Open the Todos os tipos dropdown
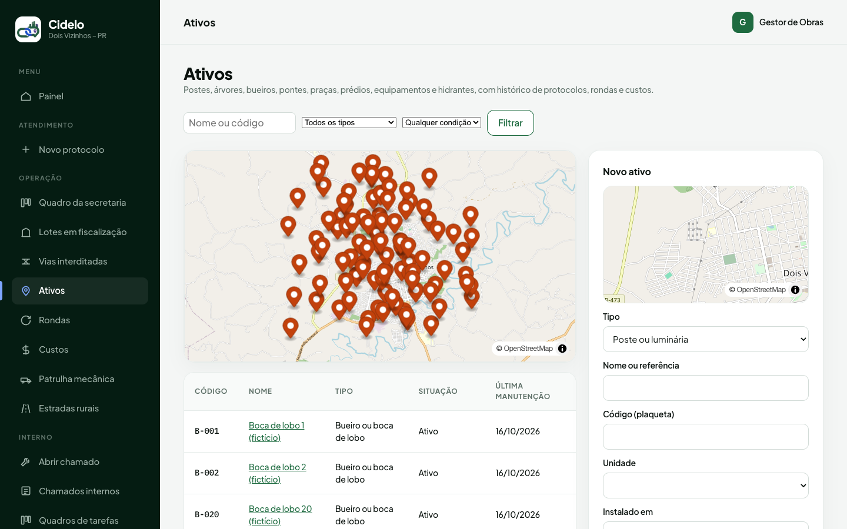This screenshot has height=529, width=847. [x=349, y=122]
